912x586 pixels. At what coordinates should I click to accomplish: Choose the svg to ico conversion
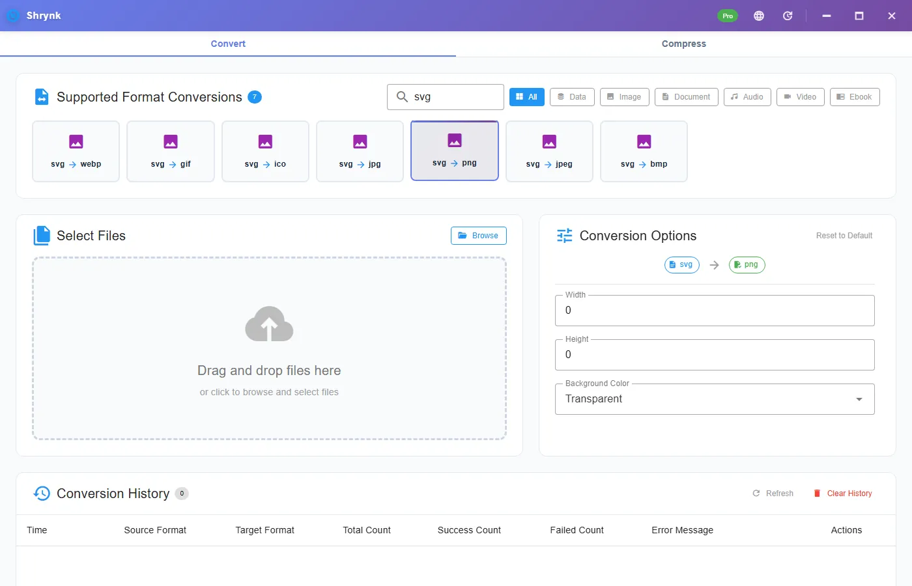(265, 151)
